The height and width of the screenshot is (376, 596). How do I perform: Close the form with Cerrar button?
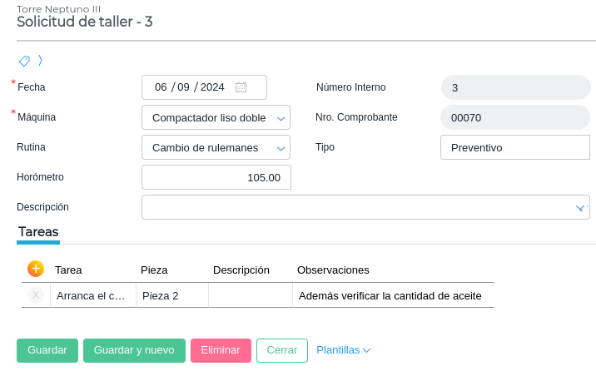coord(282,350)
